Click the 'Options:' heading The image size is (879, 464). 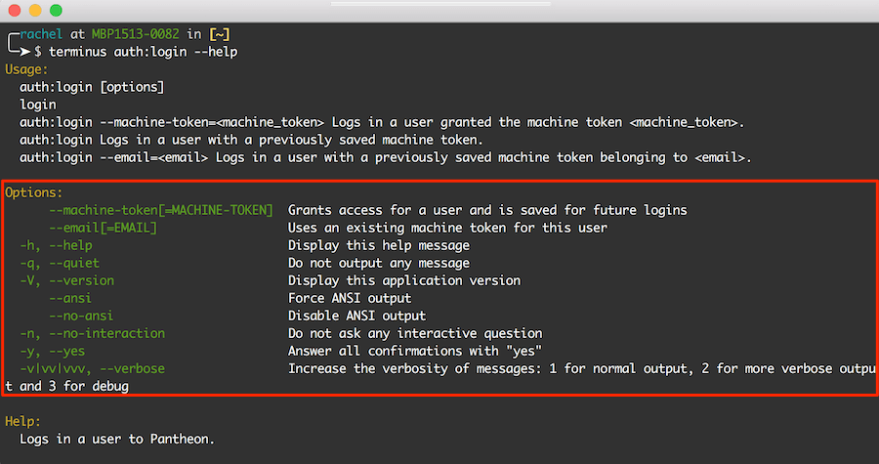tap(33, 192)
